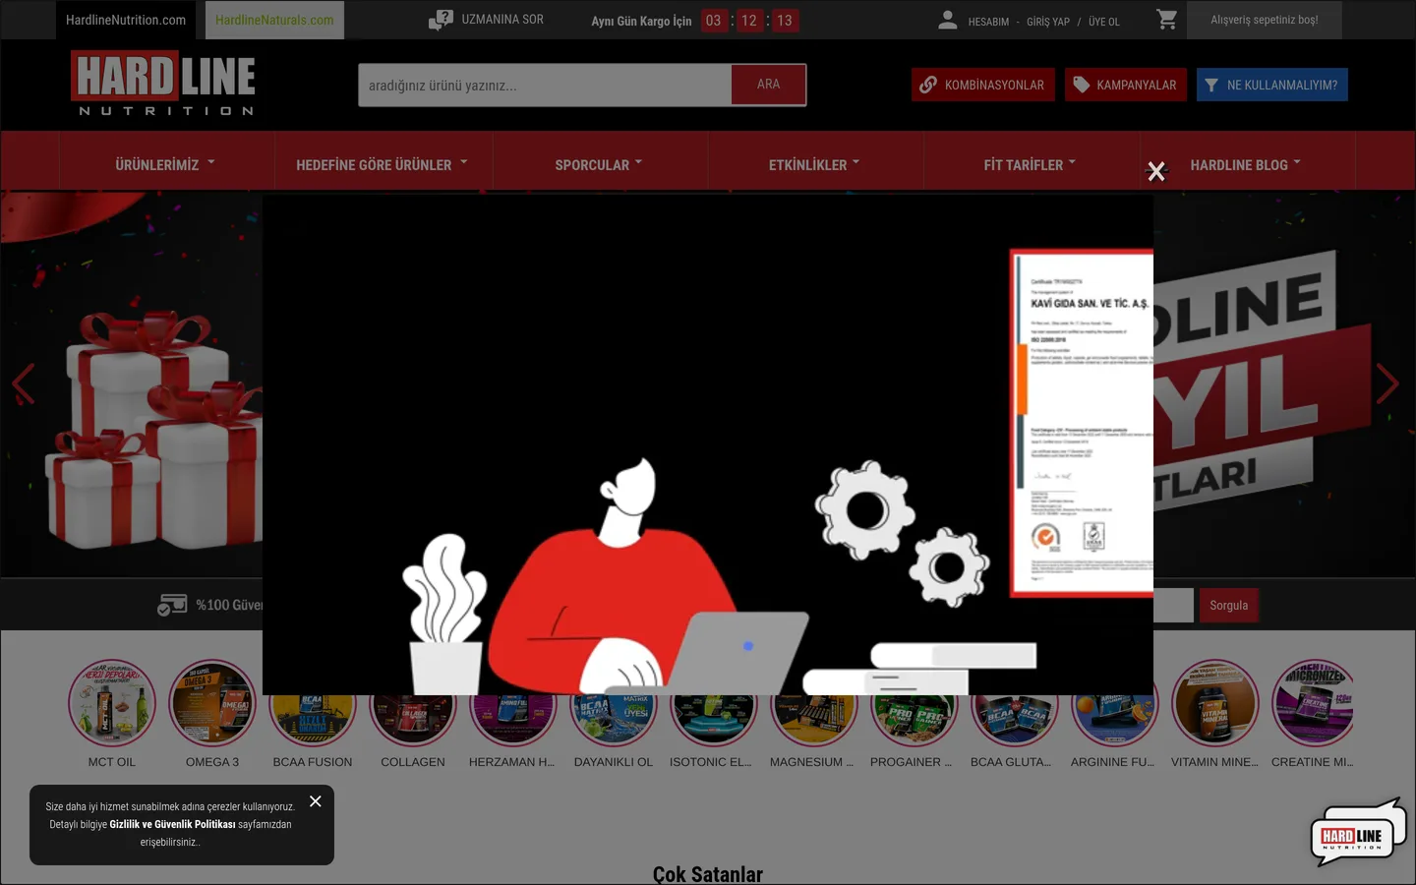Click the GİRİŞ YAP link
This screenshot has height=885, width=1416.
(1048, 22)
